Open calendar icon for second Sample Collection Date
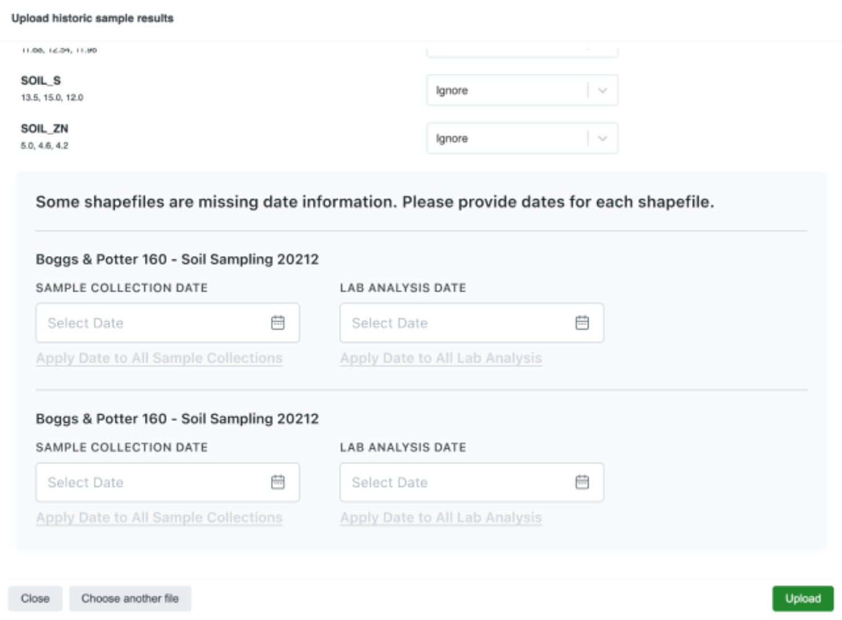This screenshot has height=620, width=842. pyautogui.click(x=278, y=482)
